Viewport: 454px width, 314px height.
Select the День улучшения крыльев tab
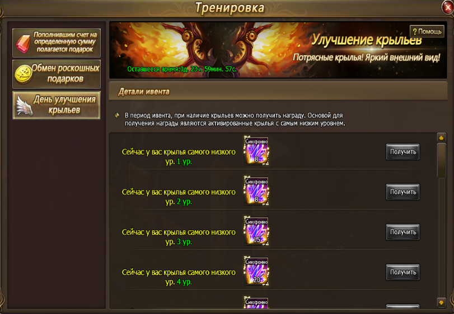57,106
